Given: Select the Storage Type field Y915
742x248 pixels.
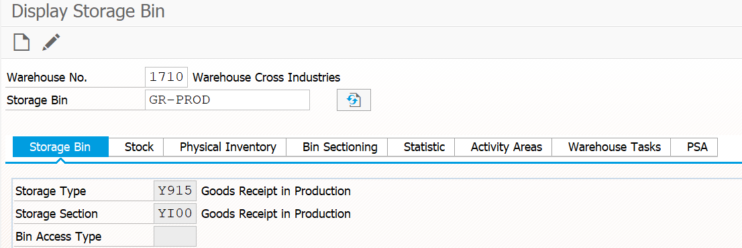Looking at the screenshot, I should [175, 191].
